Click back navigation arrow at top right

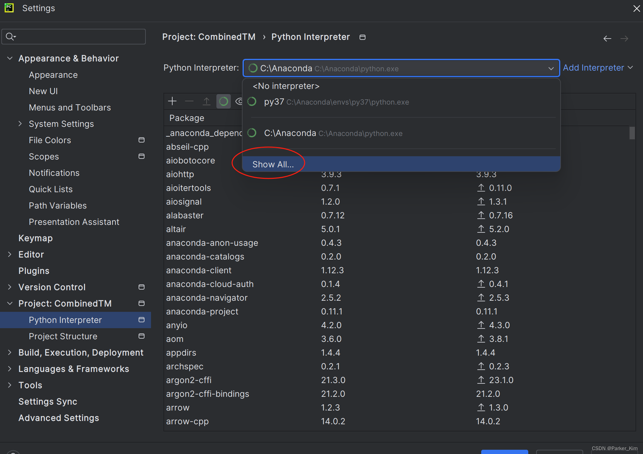[607, 38]
